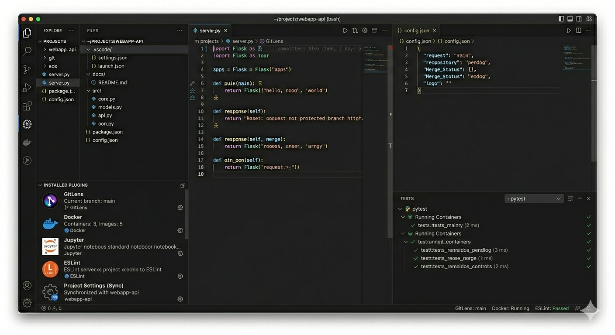Click GitLens: main in status bar
The width and height of the screenshot is (615, 335).
tap(470, 308)
